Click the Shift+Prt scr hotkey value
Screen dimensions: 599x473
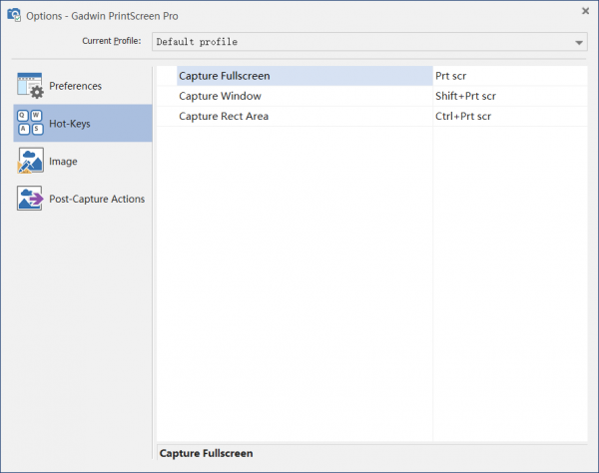pyautogui.click(x=465, y=96)
